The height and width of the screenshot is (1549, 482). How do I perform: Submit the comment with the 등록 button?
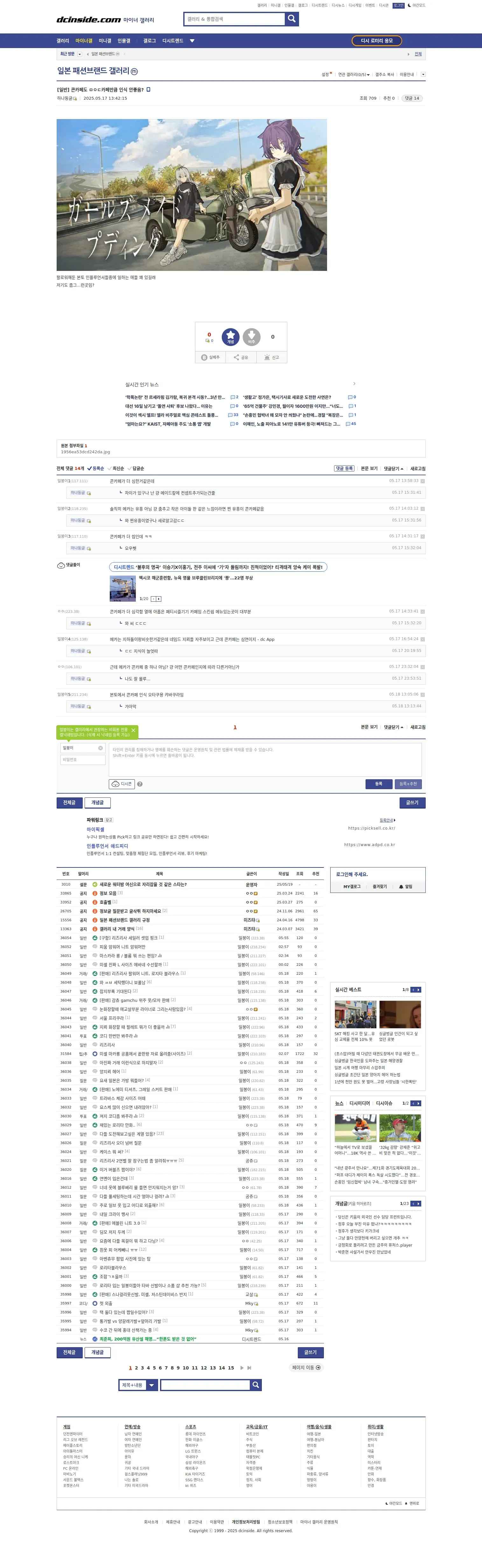point(379,783)
